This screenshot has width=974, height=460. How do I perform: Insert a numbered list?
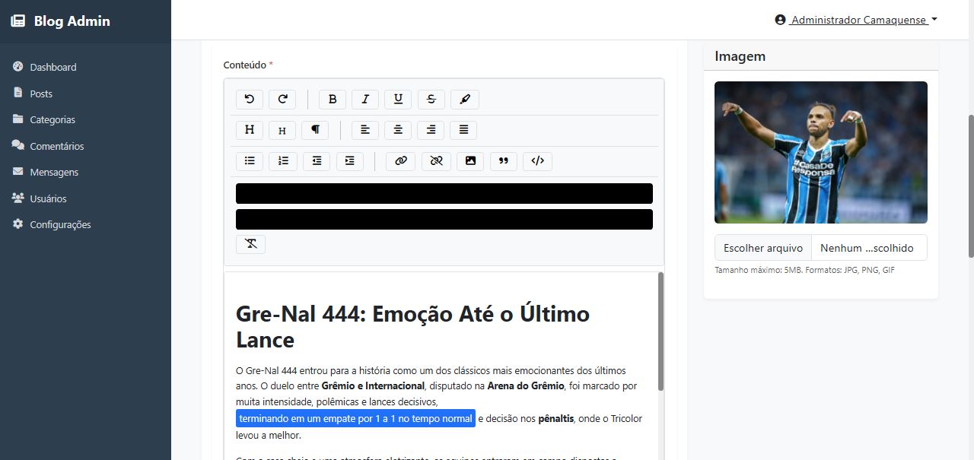[283, 161]
